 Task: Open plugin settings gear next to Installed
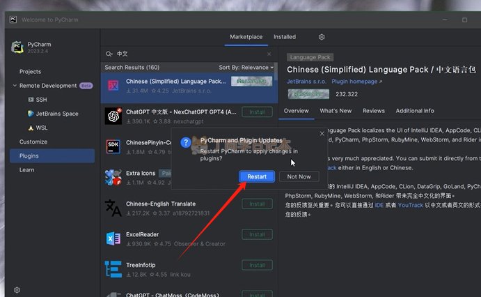(x=322, y=37)
